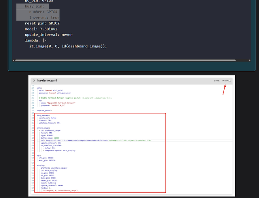Click the highlighted busy_pin line
Screen dimensions: 259x198
(x=32, y=7)
